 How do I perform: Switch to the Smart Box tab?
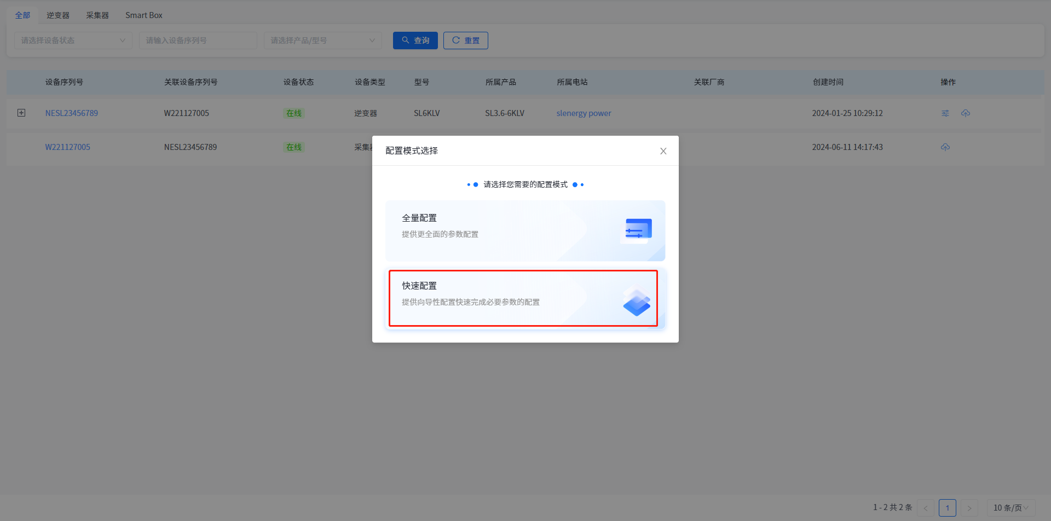(144, 15)
